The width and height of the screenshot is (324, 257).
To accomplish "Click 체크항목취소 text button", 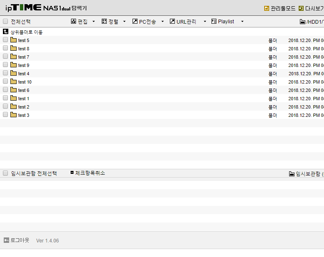I will coord(90,173).
